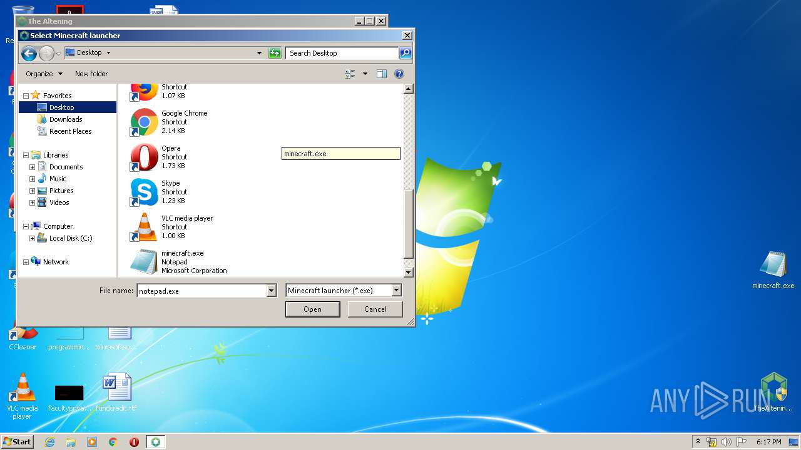This screenshot has height=450, width=801.
Task: Select the Opera shortcut icon
Action: tap(144, 157)
